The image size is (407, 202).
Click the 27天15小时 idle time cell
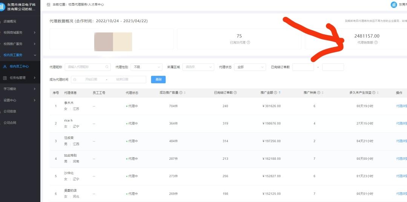365,124
